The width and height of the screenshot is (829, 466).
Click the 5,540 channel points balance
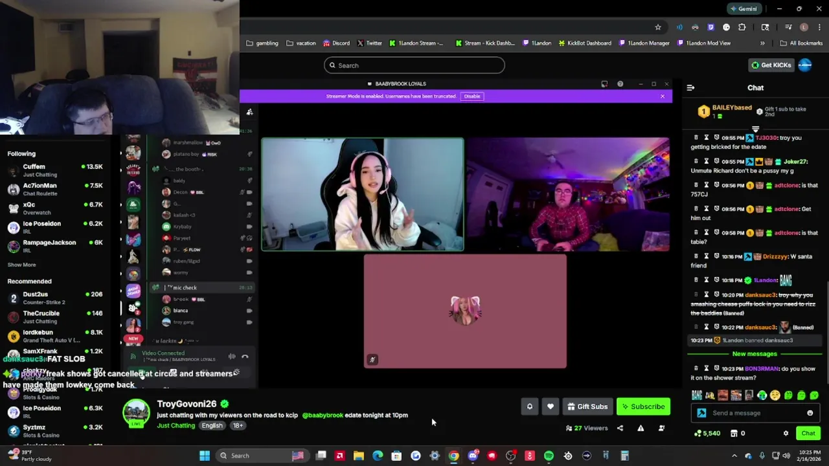point(707,433)
